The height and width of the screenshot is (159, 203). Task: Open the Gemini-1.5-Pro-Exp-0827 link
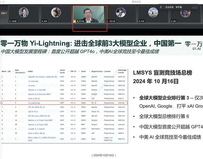(x=39, y=94)
